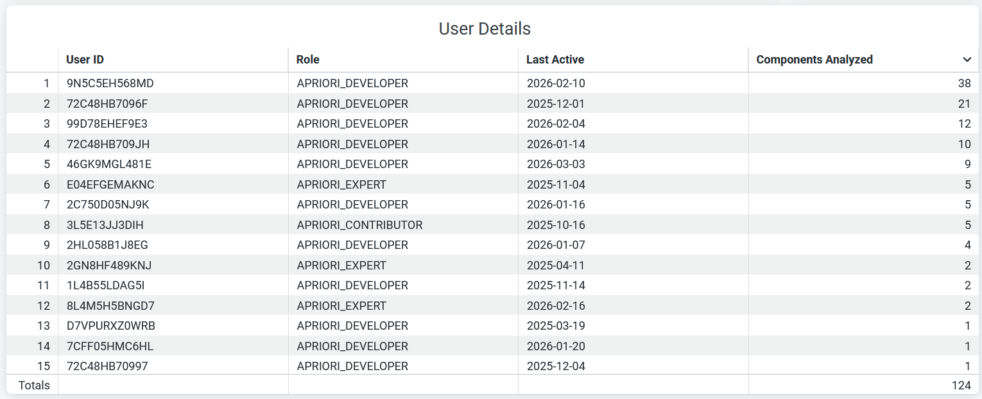The height and width of the screenshot is (399, 982).
Task: Click the sort arrow in Components Analyzed header
Action: [x=967, y=60]
